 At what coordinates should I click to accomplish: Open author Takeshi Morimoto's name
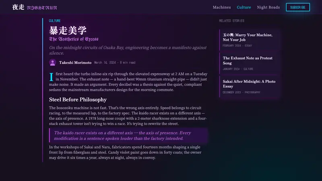(x=75, y=63)
